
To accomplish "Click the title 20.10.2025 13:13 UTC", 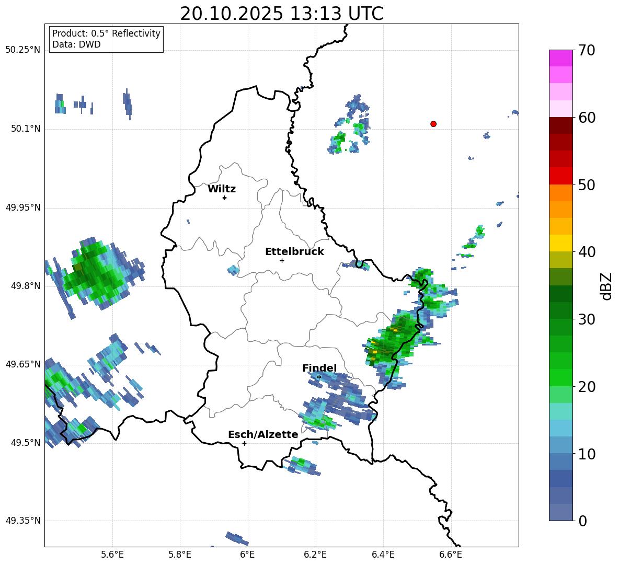I will pos(282,14).
